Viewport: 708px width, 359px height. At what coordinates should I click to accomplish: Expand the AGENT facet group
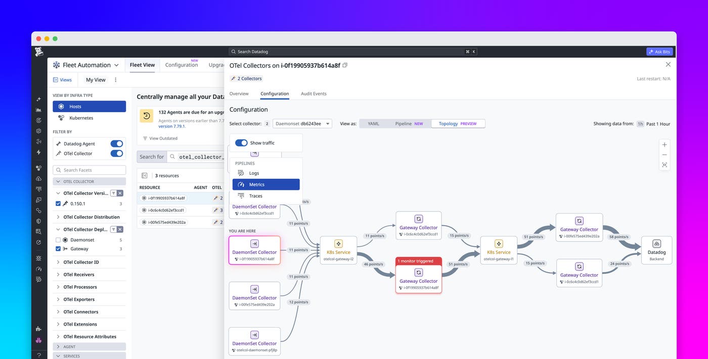89,347
